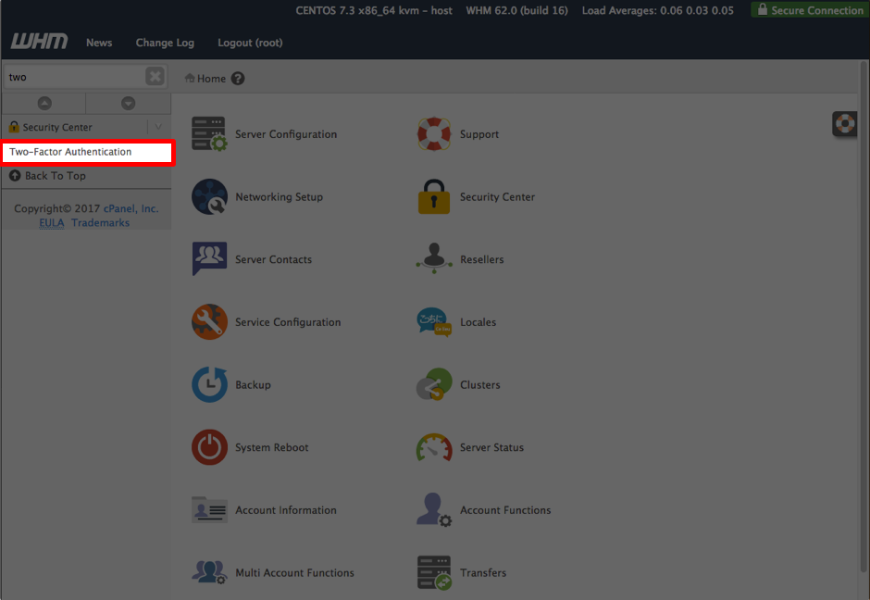Open the Security Center padlock icon
Image resolution: width=870 pixels, height=600 pixels.
pos(433,196)
